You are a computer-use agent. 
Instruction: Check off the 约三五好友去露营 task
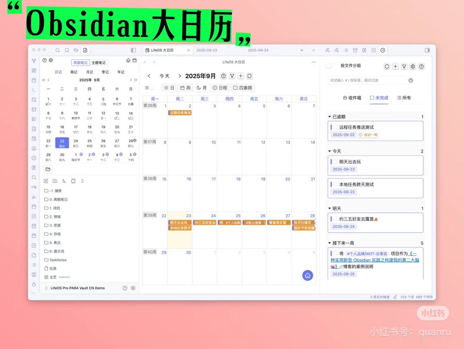pos(335,219)
